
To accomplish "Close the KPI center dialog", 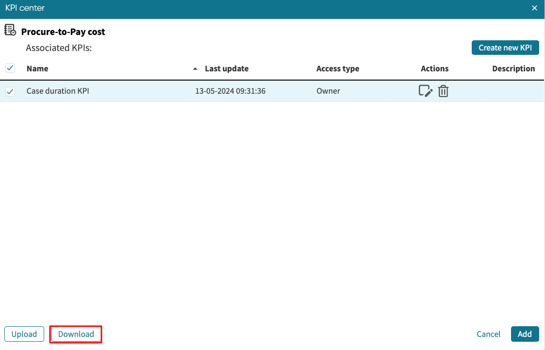I will pyautogui.click(x=534, y=8).
